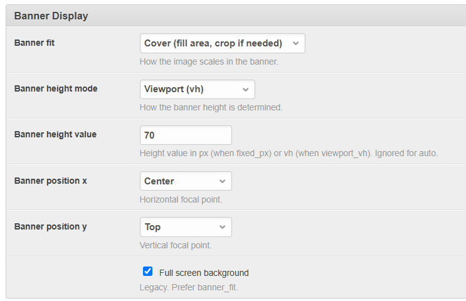Click the chevron arrow beside Top option
The height and width of the screenshot is (301, 466).
click(222, 227)
